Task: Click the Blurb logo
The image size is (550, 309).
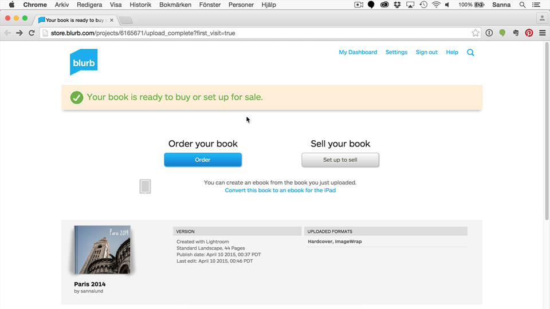Action: point(84,62)
